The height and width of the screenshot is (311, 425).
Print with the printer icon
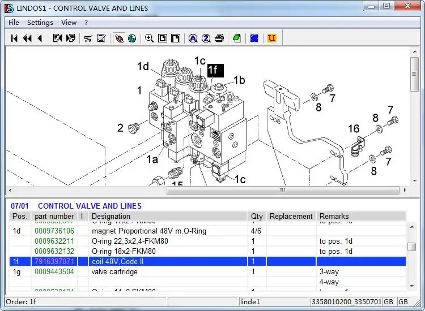click(x=219, y=38)
